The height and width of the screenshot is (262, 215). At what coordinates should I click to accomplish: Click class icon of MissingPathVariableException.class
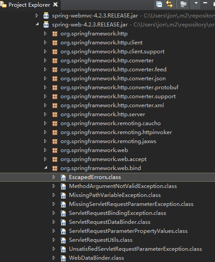pyautogui.click(x=63, y=195)
